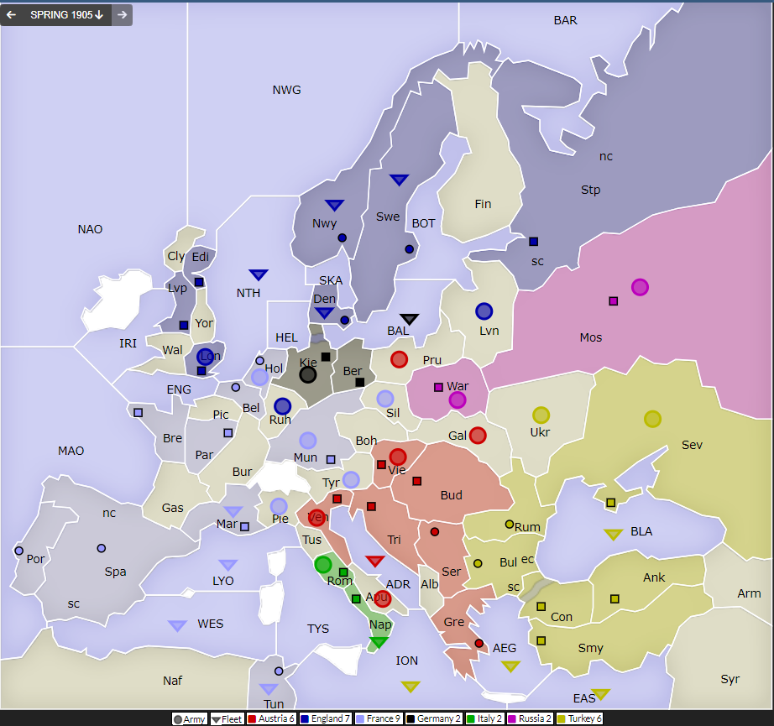Select the Turkish fleet in AEG
This screenshot has width=774, height=726.
pos(510,666)
